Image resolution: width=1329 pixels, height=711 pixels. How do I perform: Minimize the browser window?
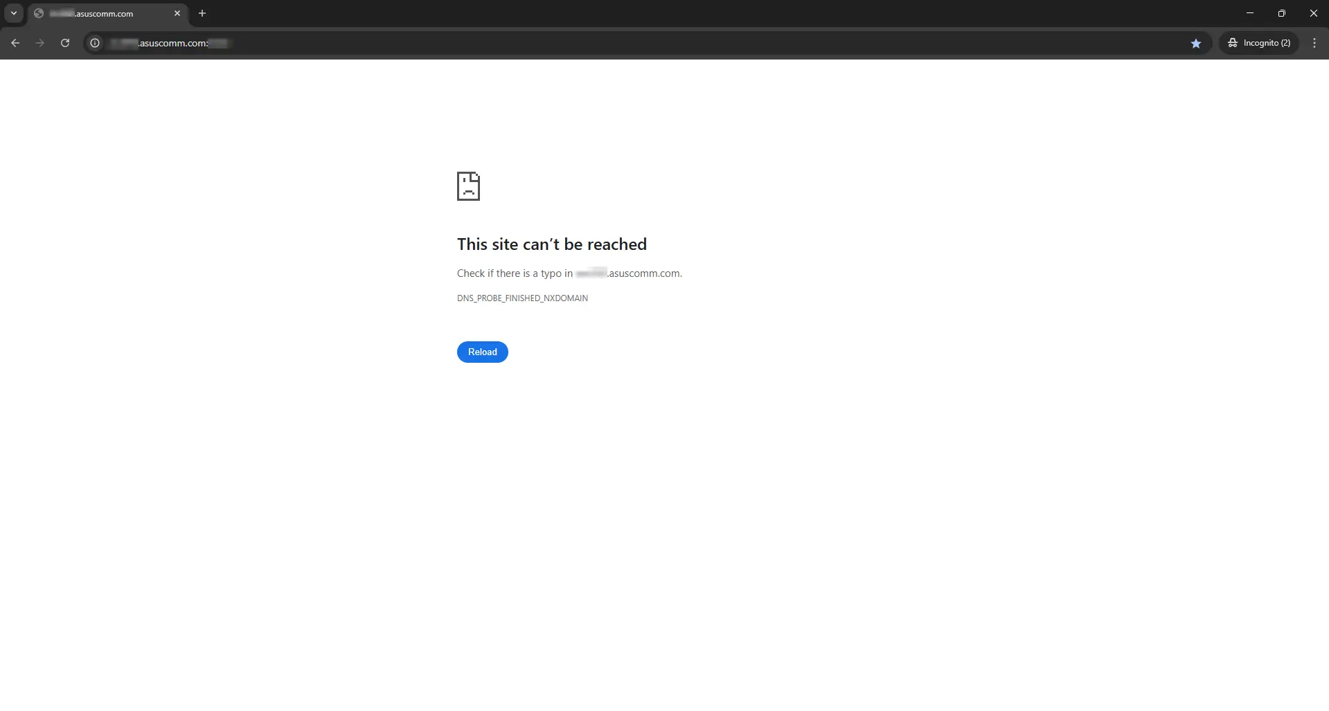(1250, 13)
